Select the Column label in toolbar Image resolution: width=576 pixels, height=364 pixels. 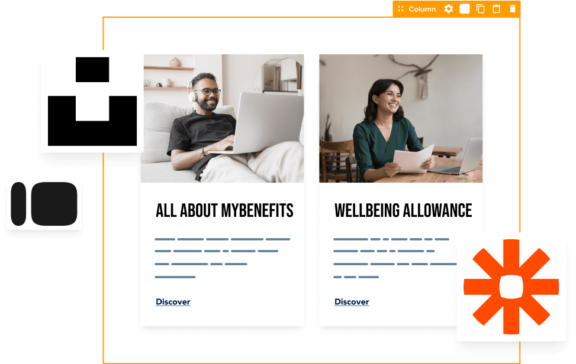[422, 9]
